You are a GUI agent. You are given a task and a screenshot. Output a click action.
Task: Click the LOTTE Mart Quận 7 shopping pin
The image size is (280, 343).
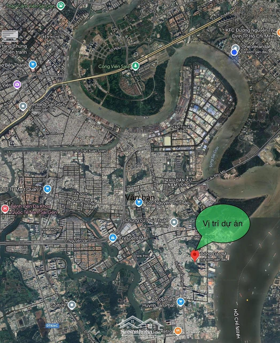pos(48,189)
